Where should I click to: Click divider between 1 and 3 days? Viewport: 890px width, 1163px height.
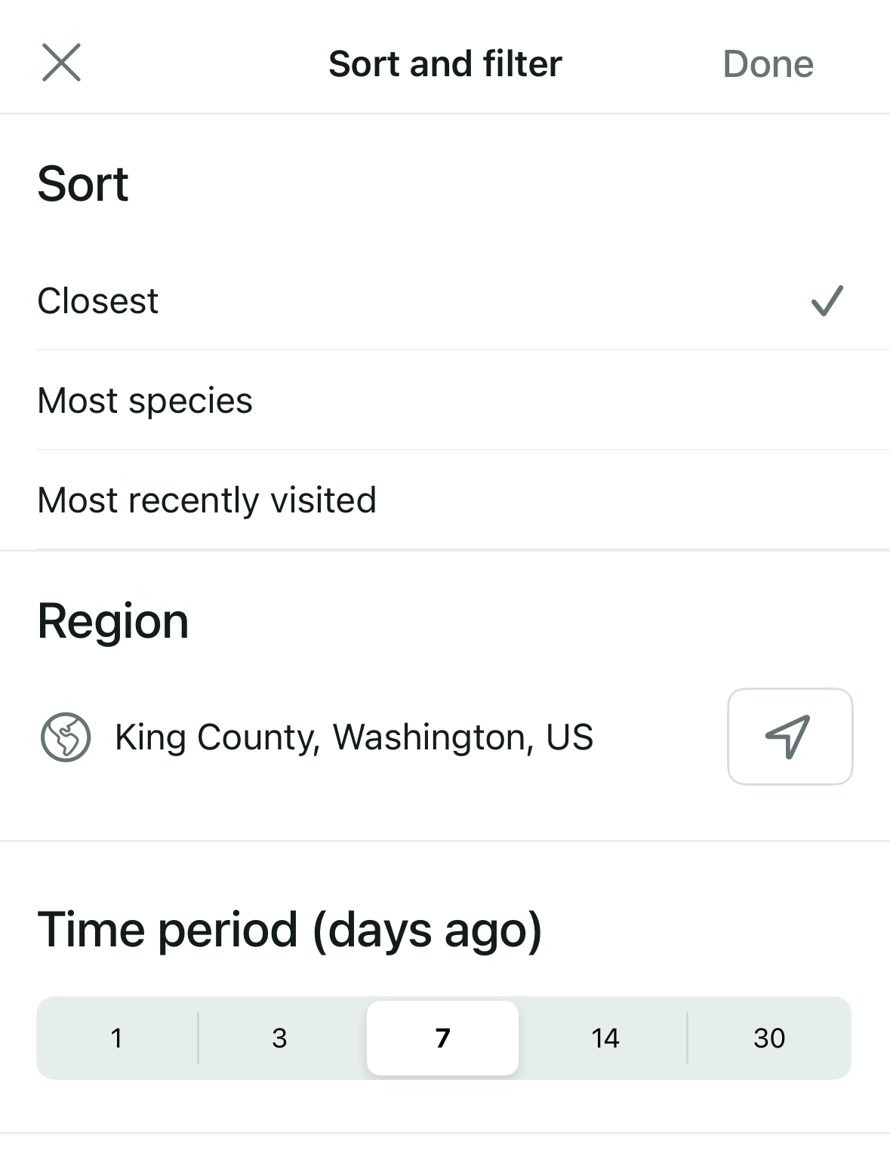(x=199, y=1038)
